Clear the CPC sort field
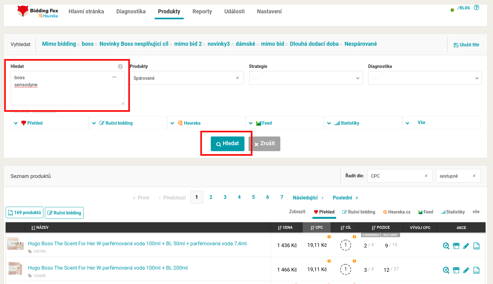493x284 pixels. tap(426, 176)
